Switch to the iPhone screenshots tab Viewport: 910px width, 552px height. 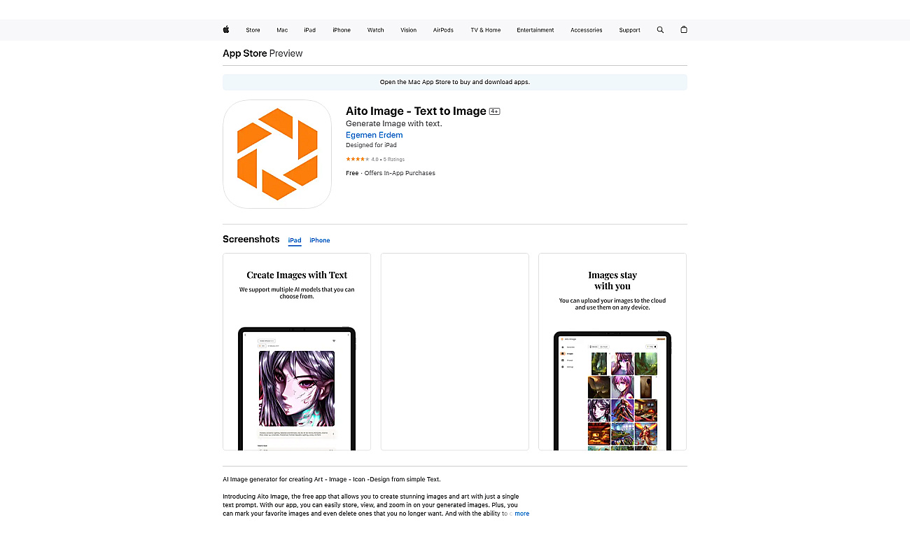[320, 240]
